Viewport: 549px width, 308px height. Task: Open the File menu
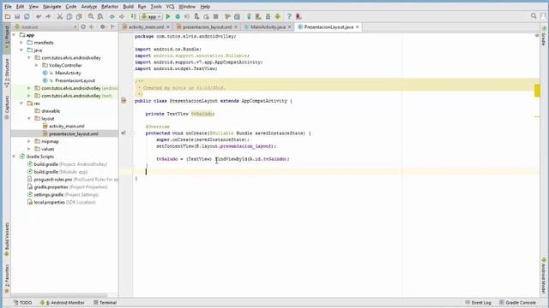[x=8, y=7]
